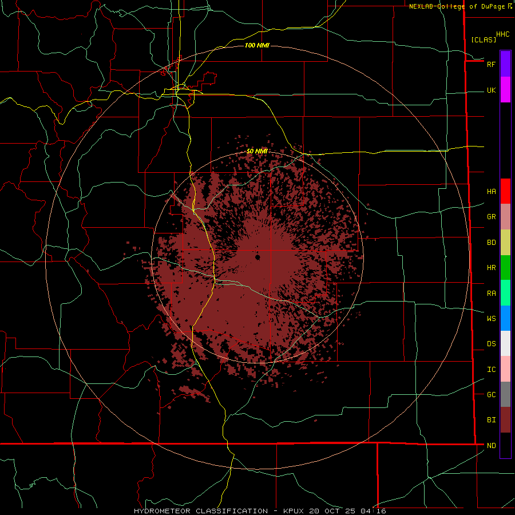Click the GR legend label
Screen dimensions: 515x515
tap(491, 217)
